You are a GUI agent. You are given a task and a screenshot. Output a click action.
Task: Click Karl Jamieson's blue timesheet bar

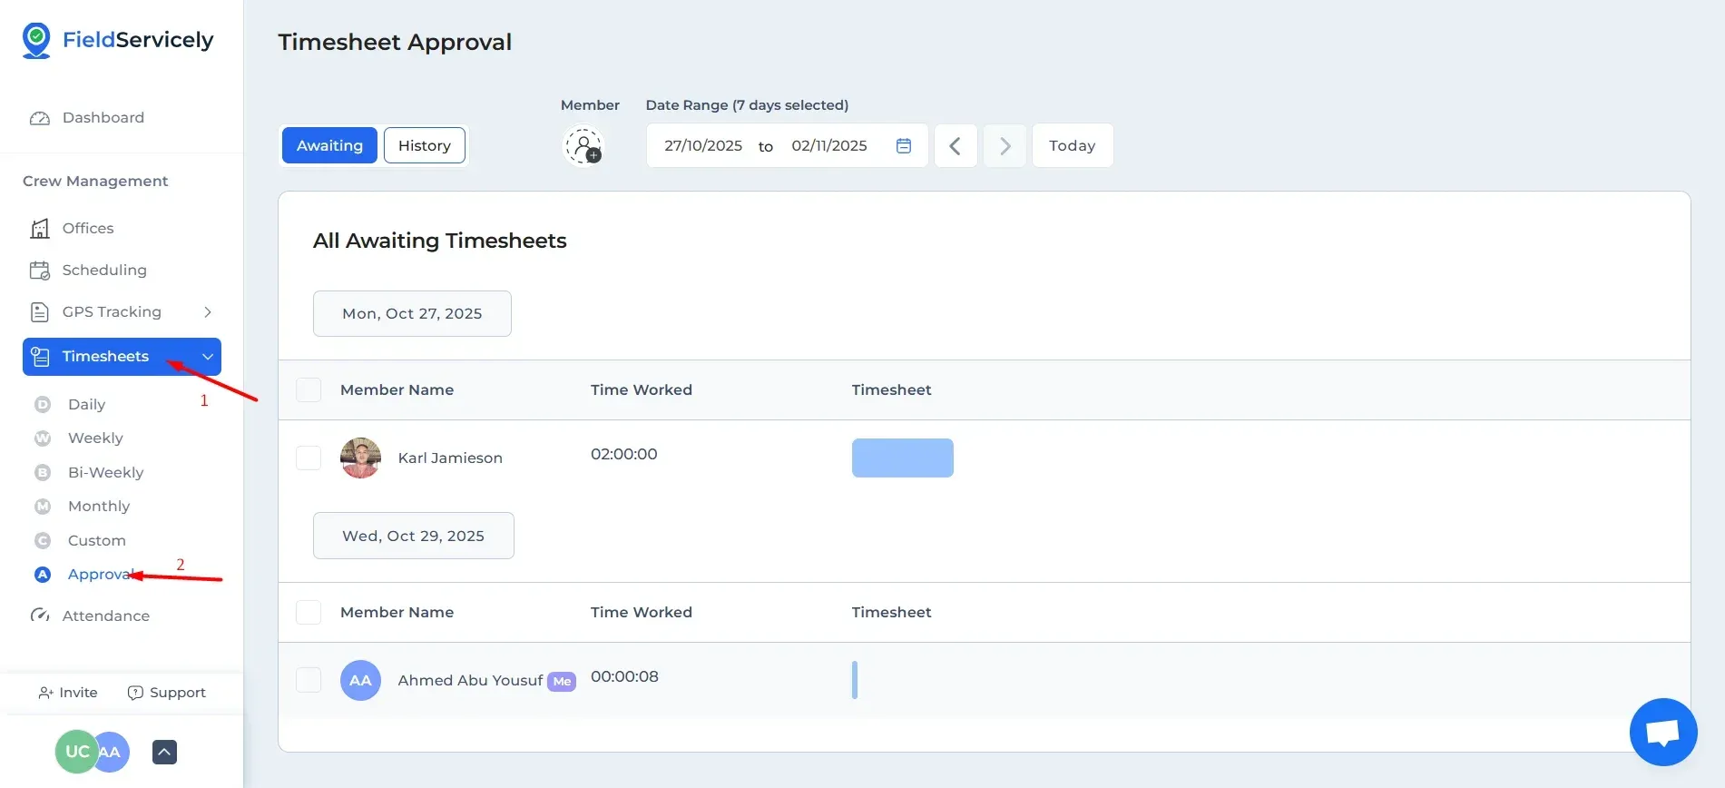902,458
